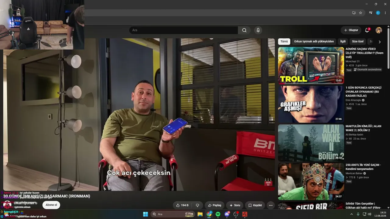Bookmark this page with the star icon

point(360,13)
